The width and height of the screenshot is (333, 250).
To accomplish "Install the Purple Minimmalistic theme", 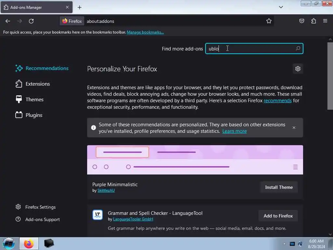I will (279, 187).
